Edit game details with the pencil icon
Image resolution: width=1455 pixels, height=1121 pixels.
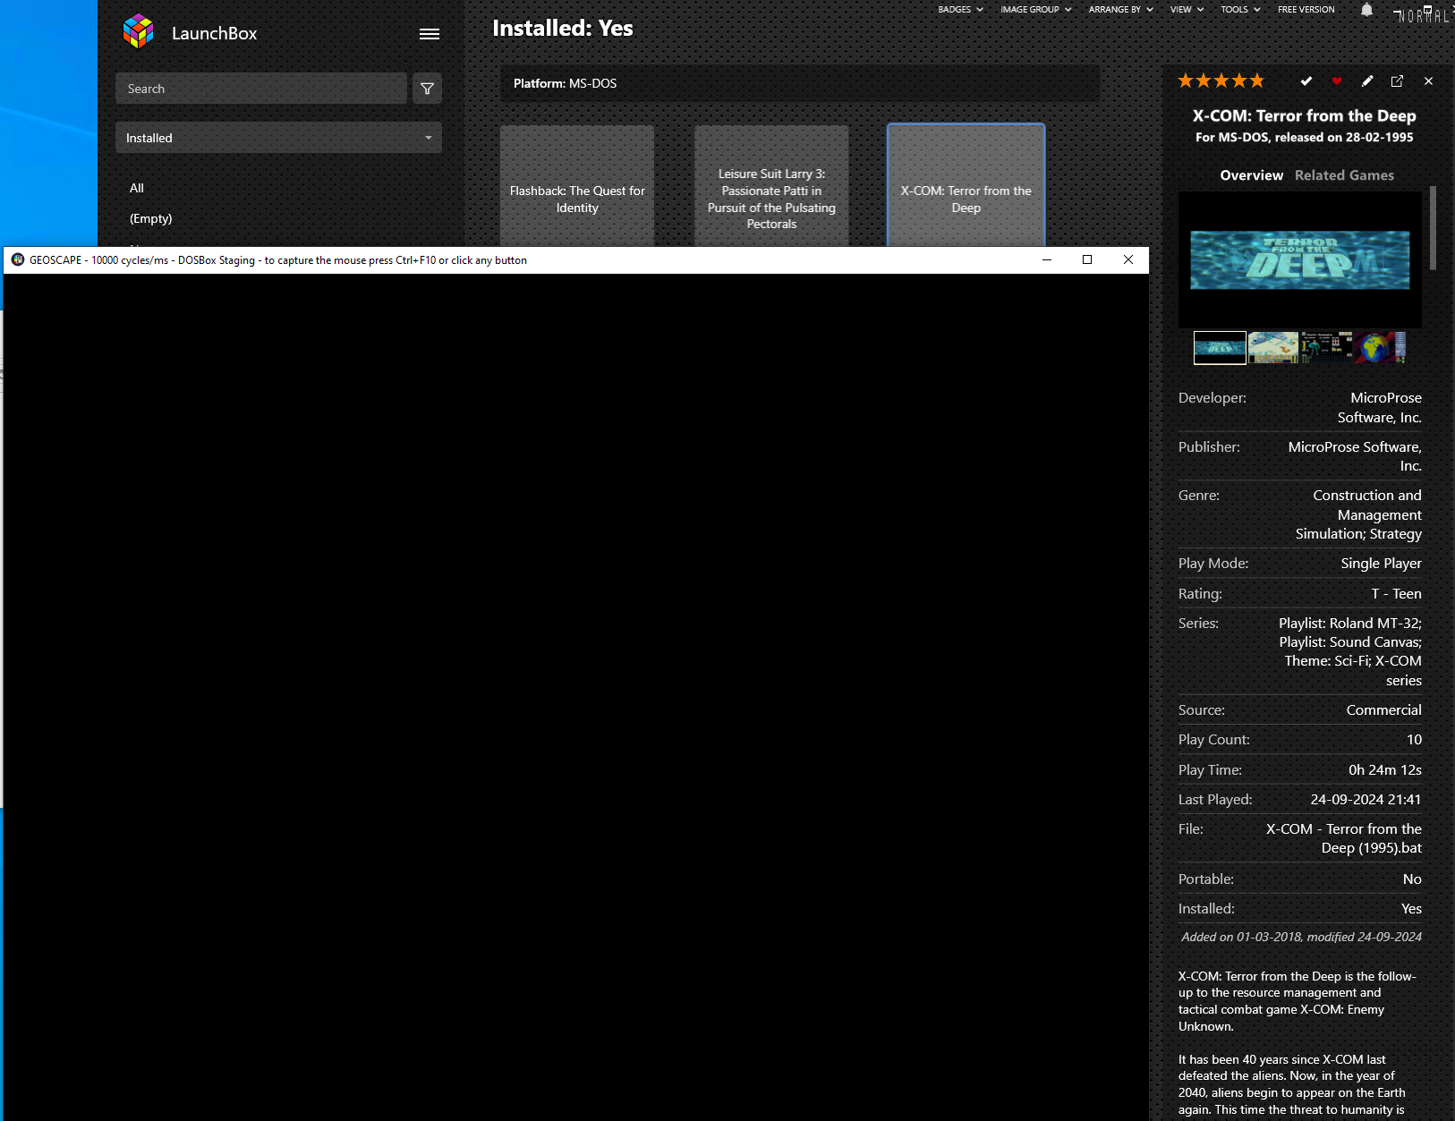pos(1367,81)
